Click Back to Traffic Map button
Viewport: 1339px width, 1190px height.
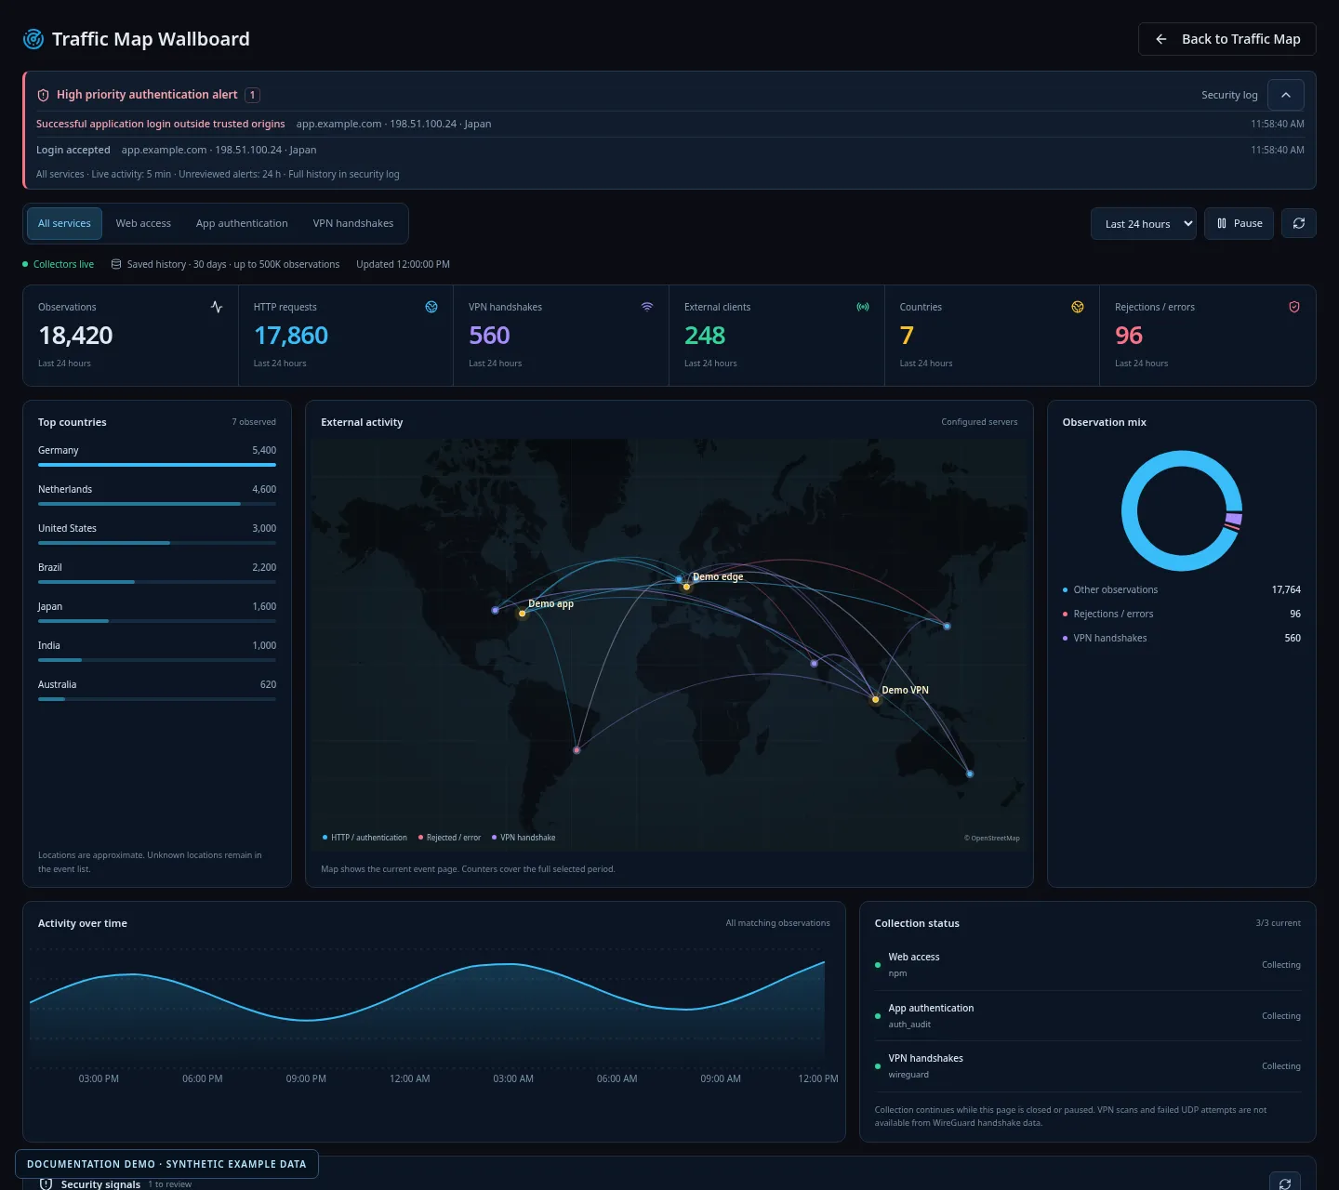1227,39
